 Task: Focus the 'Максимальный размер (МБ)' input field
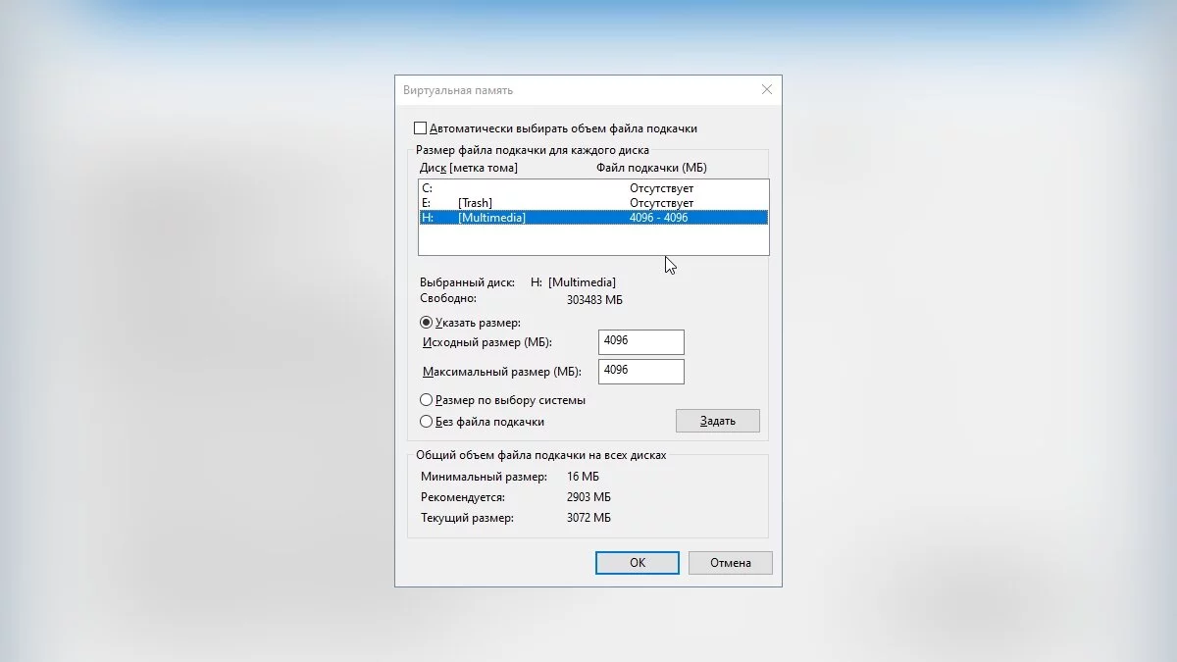(640, 372)
